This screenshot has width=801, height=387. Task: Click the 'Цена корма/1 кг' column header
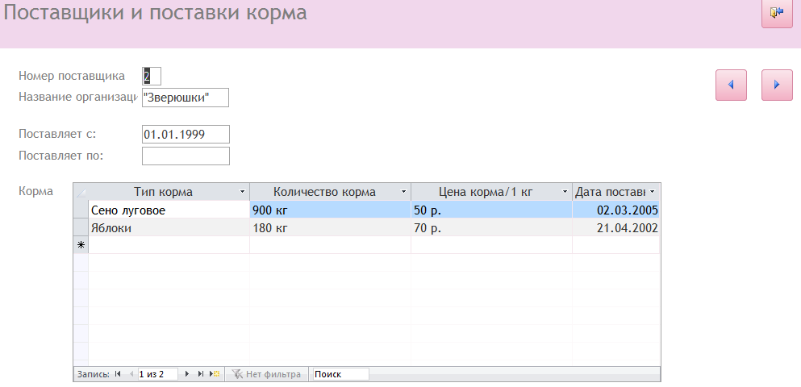(x=492, y=192)
